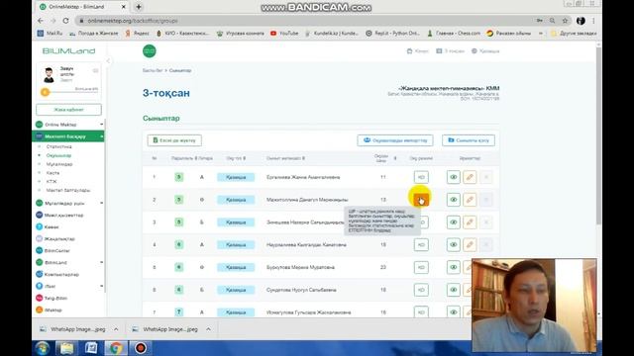
Task: Open Статистика submenu item
Action: point(59,147)
